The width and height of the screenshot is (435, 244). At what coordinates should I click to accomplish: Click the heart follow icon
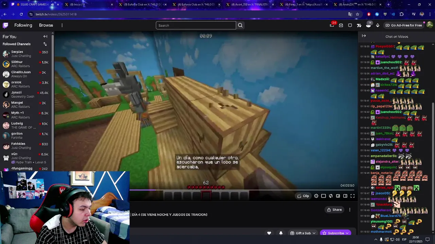[269, 233]
